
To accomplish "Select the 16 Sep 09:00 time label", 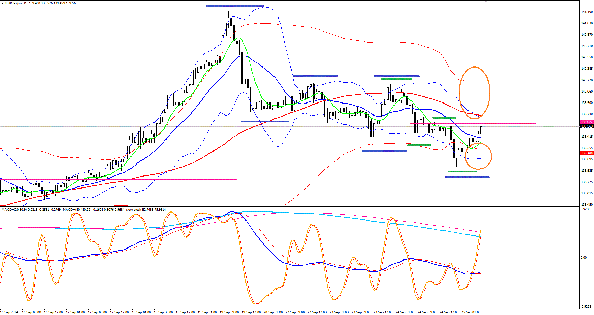I will 31,312.
